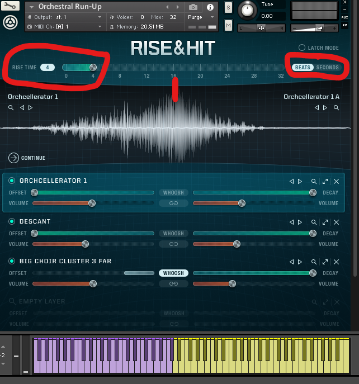Enable Latch Mode
Image resolution: width=359 pixels, height=384 pixels.
pos(302,48)
